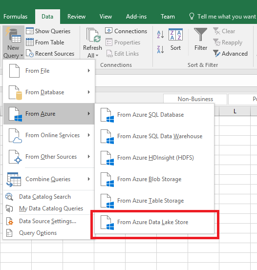Click the From Online Services cloud icon

tap(15, 136)
